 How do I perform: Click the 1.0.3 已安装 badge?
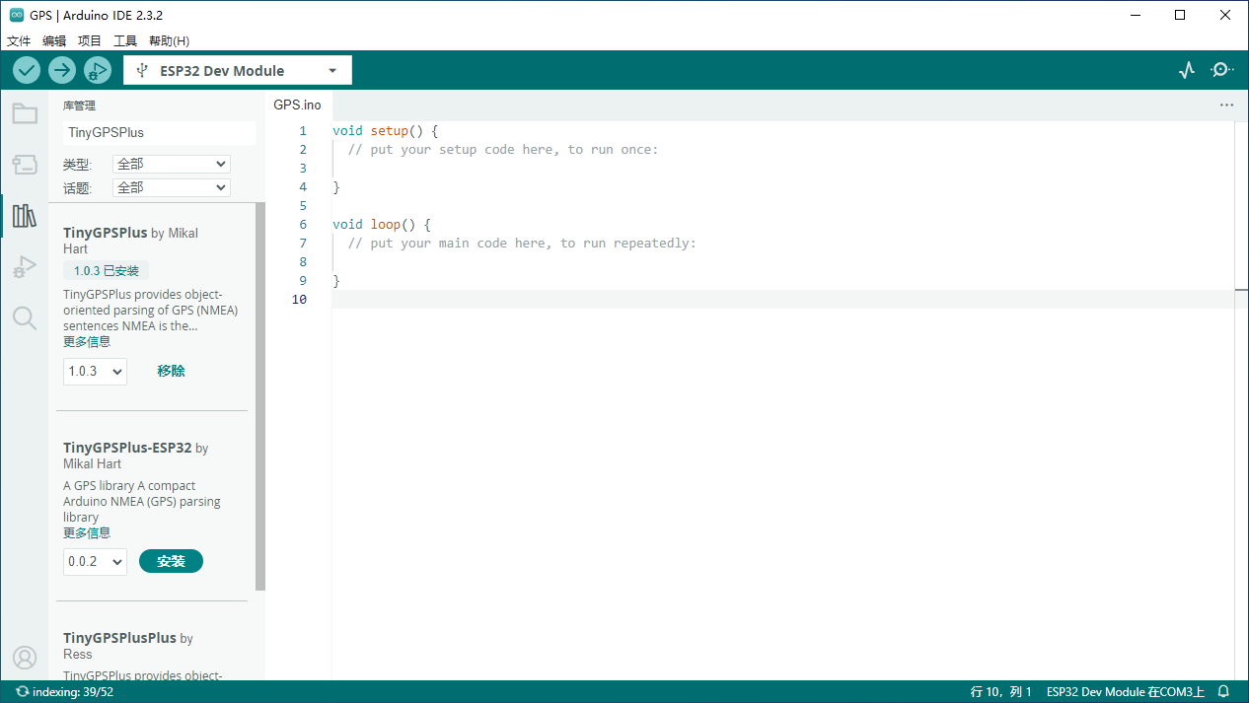pos(107,271)
